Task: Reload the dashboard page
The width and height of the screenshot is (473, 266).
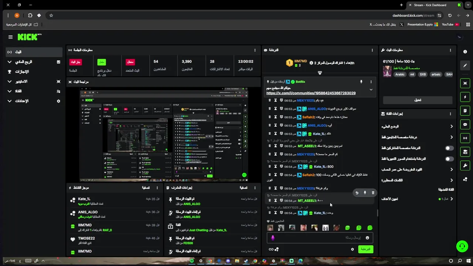Action: pyautogui.click(x=450, y=16)
